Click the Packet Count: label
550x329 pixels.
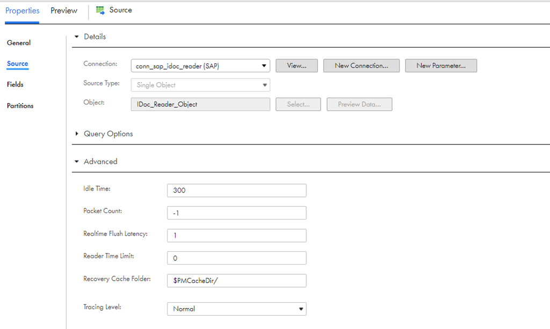(103, 211)
